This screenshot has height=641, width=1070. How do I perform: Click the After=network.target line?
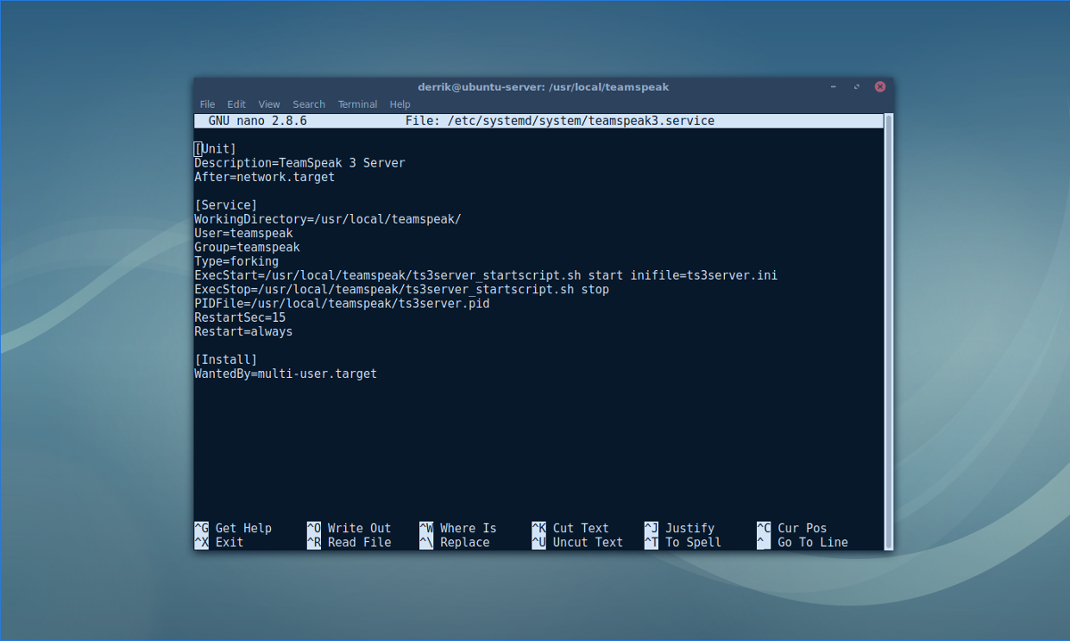[x=265, y=177]
